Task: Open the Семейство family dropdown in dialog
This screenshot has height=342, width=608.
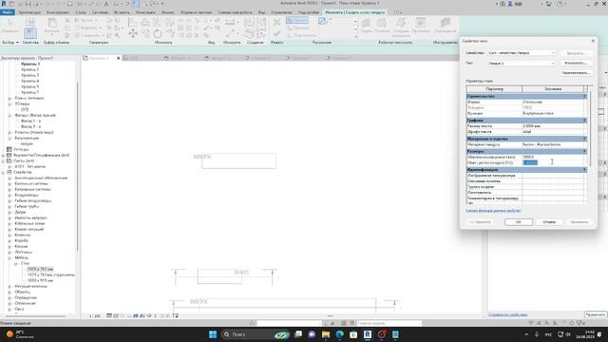Action: click(x=522, y=53)
